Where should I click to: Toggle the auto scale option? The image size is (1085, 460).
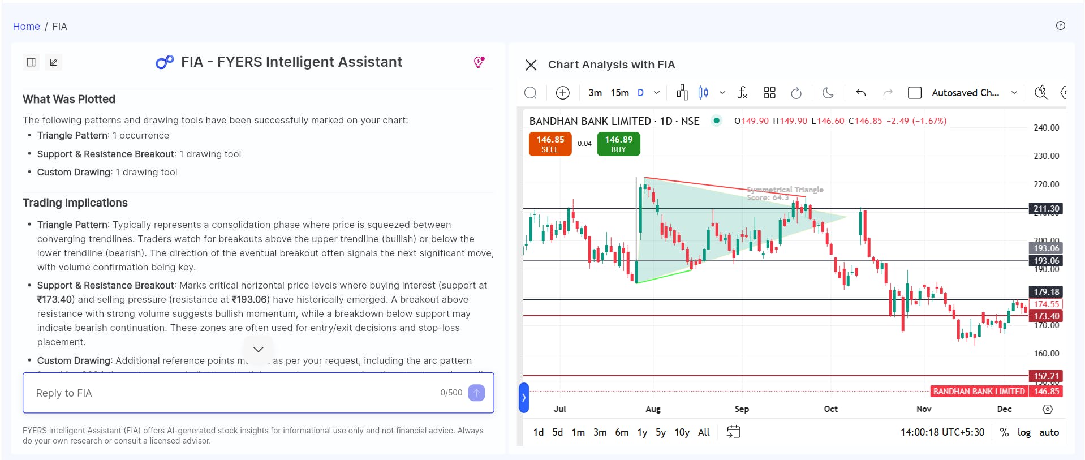click(x=1049, y=432)
